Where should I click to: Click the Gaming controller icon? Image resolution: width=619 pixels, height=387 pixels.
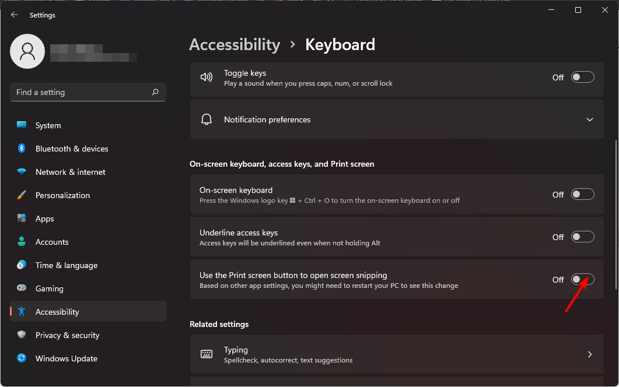[22, 289]
